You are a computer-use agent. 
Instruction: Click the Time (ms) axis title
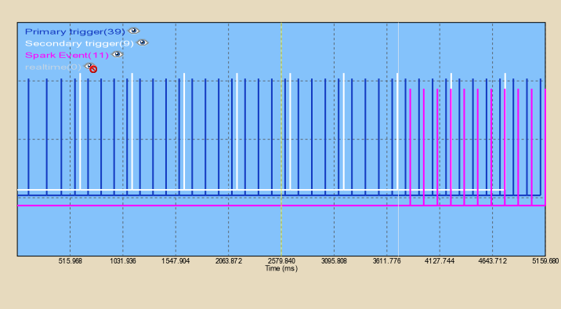point(281,268)
